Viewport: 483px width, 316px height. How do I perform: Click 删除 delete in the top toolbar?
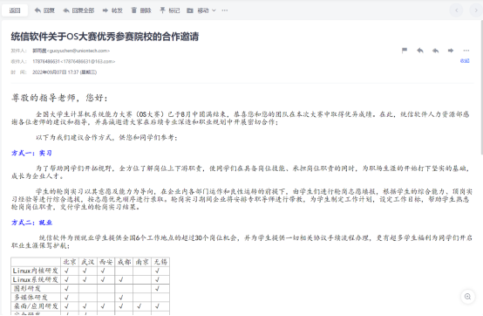point(141,10)
